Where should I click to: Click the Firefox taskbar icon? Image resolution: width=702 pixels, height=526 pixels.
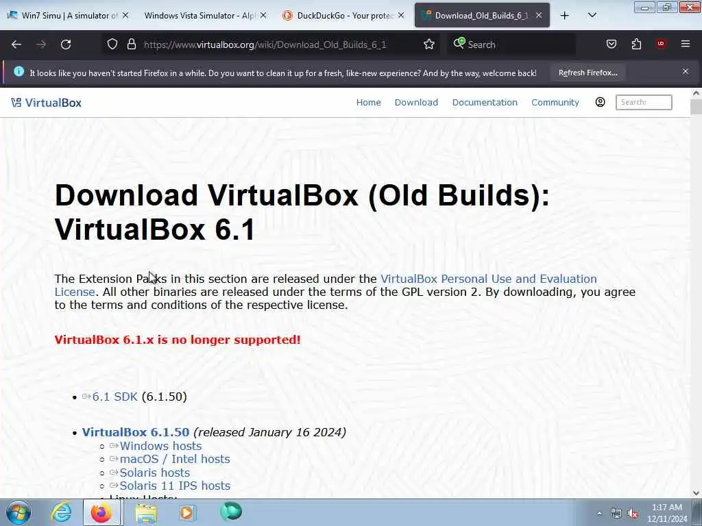pos(101,512)
